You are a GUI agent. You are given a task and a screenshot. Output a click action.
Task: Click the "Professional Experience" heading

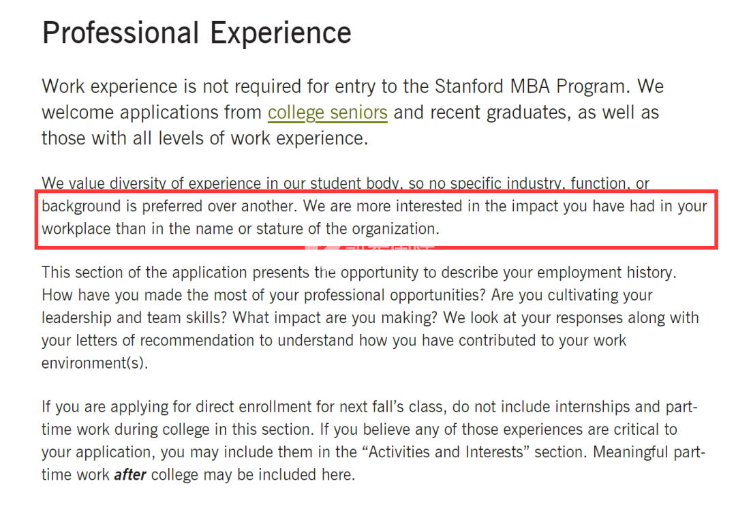(197, 33)
